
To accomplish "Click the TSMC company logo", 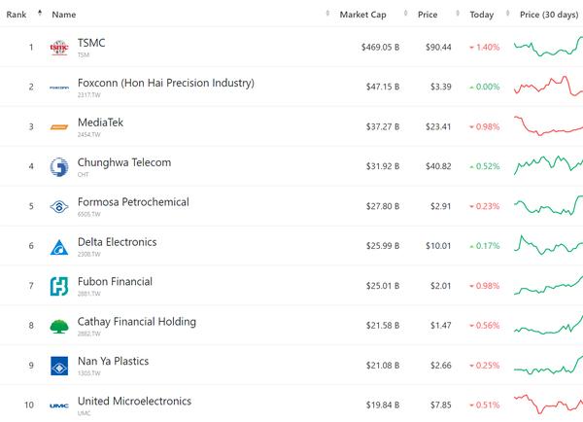I will click(59, 48).
